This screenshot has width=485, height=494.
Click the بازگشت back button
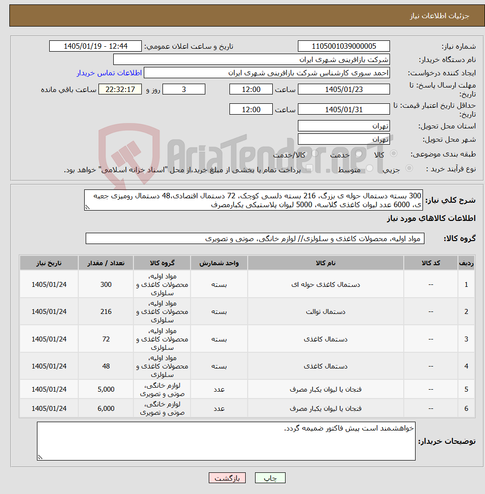point(227,478)
